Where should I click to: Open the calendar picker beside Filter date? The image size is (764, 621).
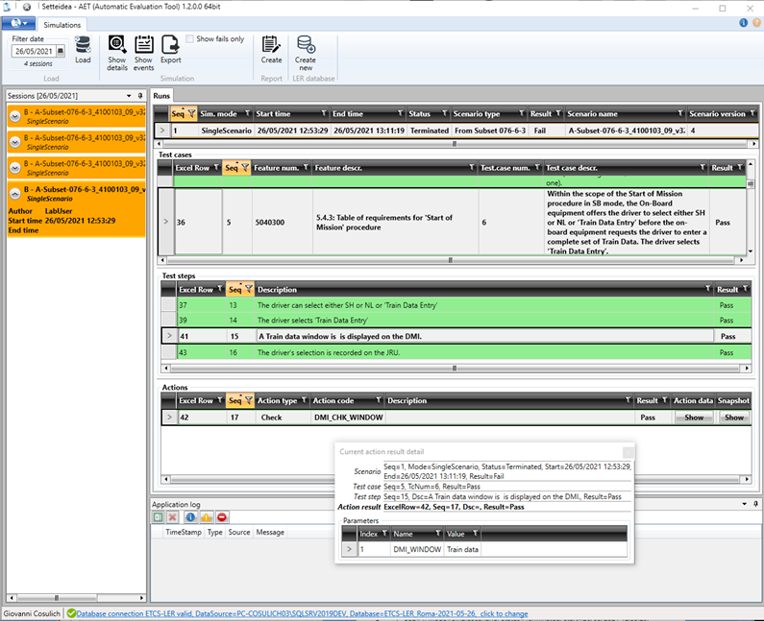(x=61, y=51)
